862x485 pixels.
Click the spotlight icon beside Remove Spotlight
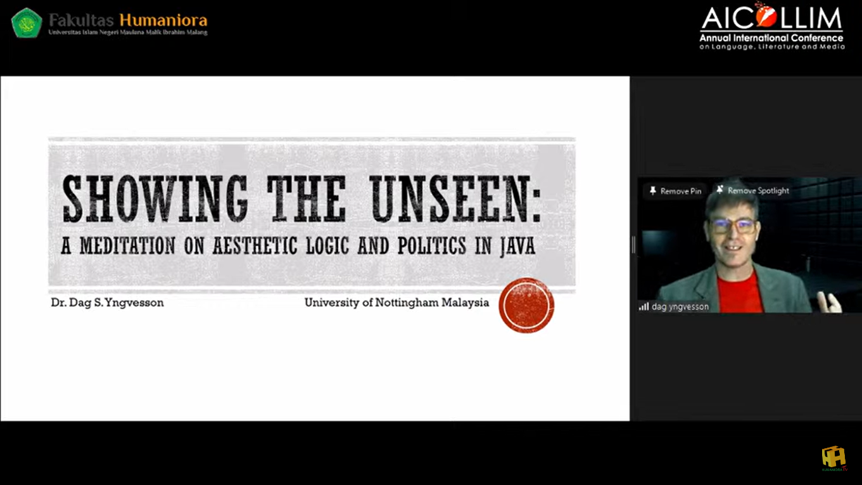tap(720, 190)
